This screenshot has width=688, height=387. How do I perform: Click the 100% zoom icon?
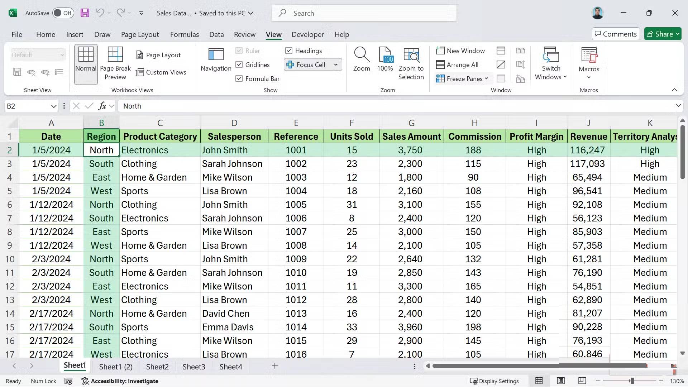(385, 54)
